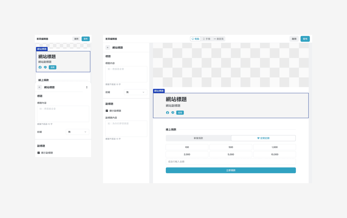
Task: Open the LINE icon in the mobile preview
Action: coord(45,67)
